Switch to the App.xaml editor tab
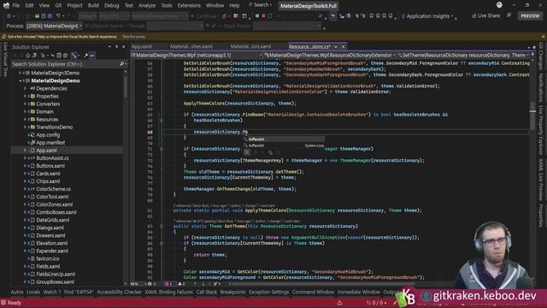The image size is (547, 308). (x=142, y=46)
